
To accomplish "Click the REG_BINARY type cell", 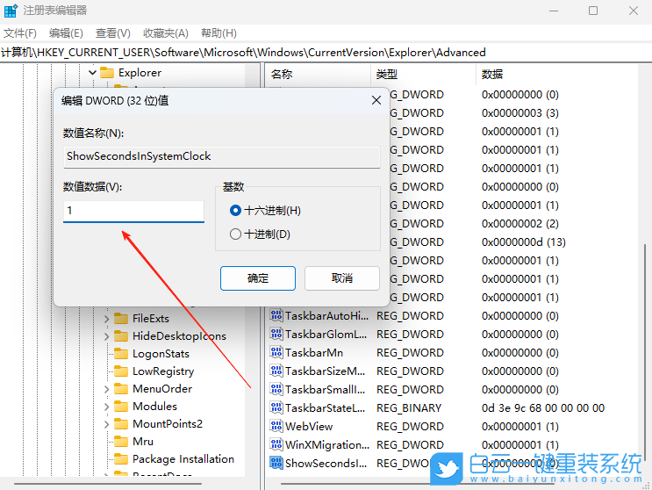I will (409, 407).
